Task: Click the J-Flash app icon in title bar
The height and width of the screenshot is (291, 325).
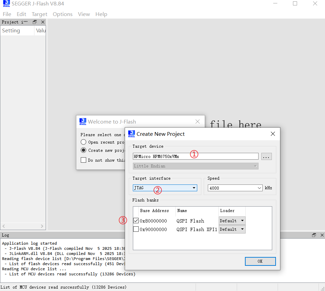Action: pos(6,3)
